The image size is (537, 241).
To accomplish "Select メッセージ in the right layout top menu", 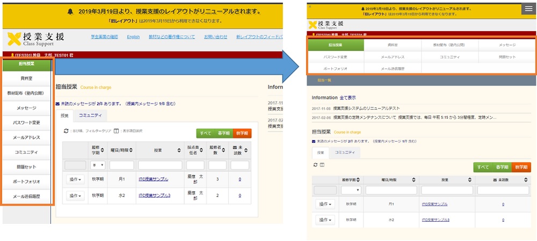I will pyautogui.click(x=507, y=45).
